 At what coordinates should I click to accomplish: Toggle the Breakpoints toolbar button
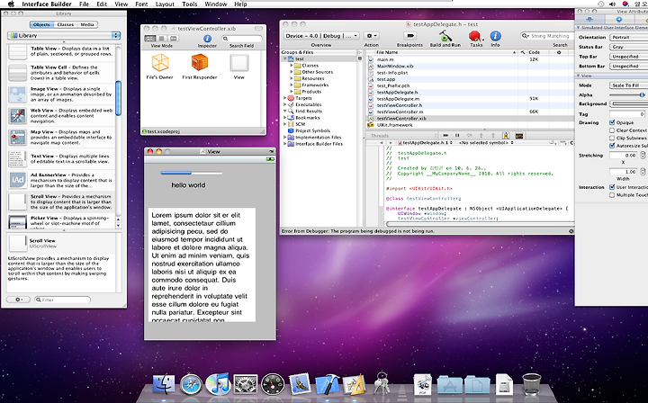[409, 36]
